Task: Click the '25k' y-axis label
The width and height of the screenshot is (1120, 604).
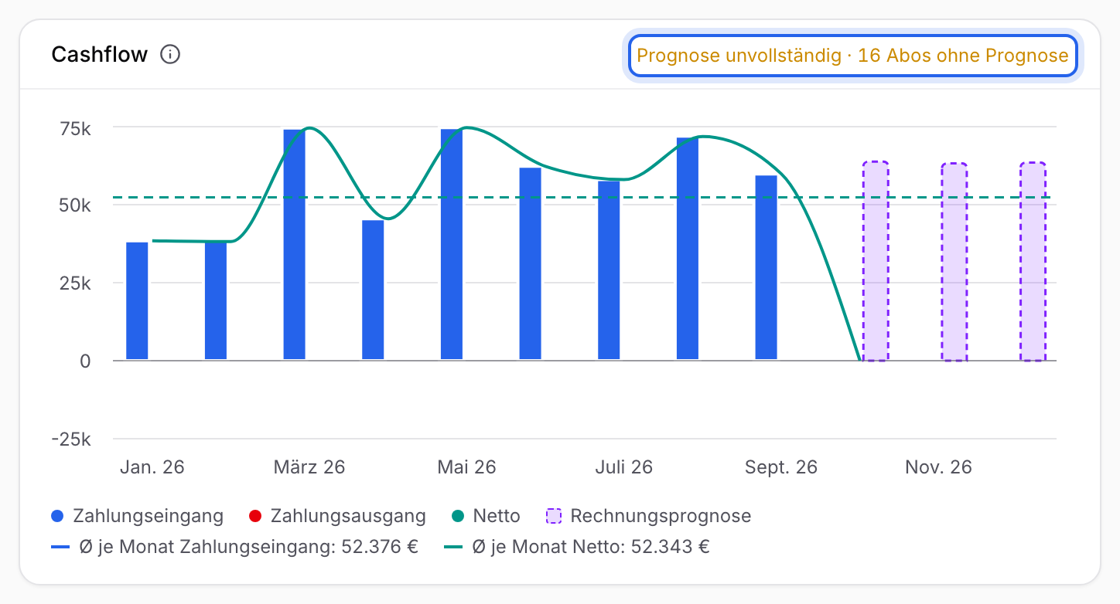Action: [76, 283]
